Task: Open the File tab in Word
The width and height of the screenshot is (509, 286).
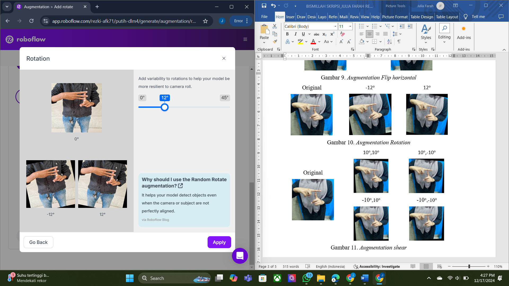Action: (x=264, y=17)
